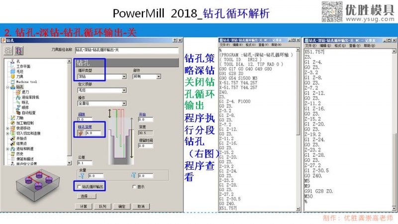Select the 刀具 node icon in tree

13,77
